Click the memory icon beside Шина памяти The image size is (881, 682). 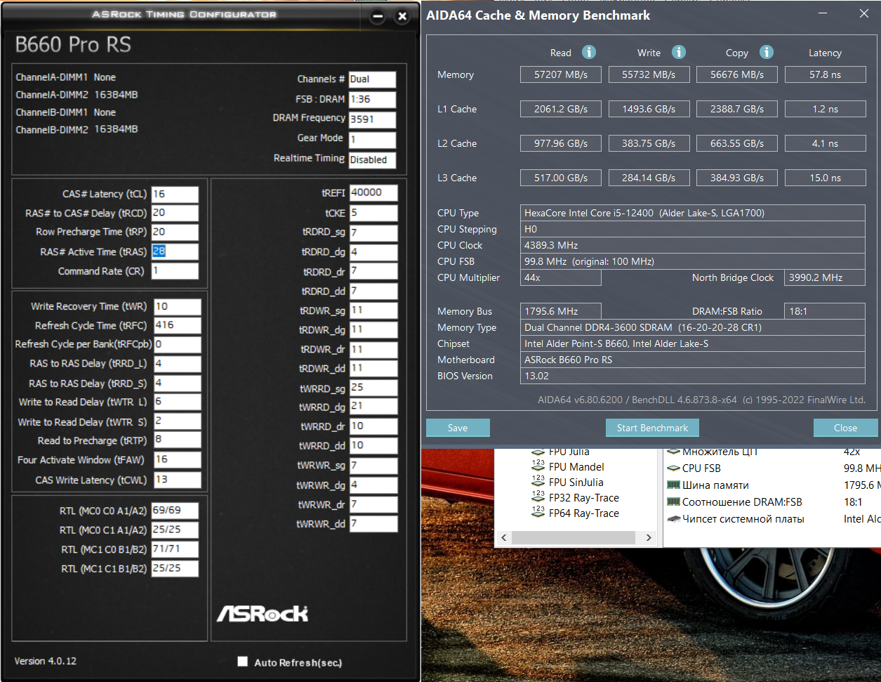coord(673,485)
